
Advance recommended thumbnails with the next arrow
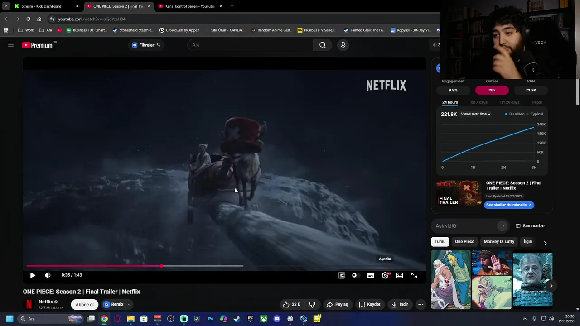point(551,286)
